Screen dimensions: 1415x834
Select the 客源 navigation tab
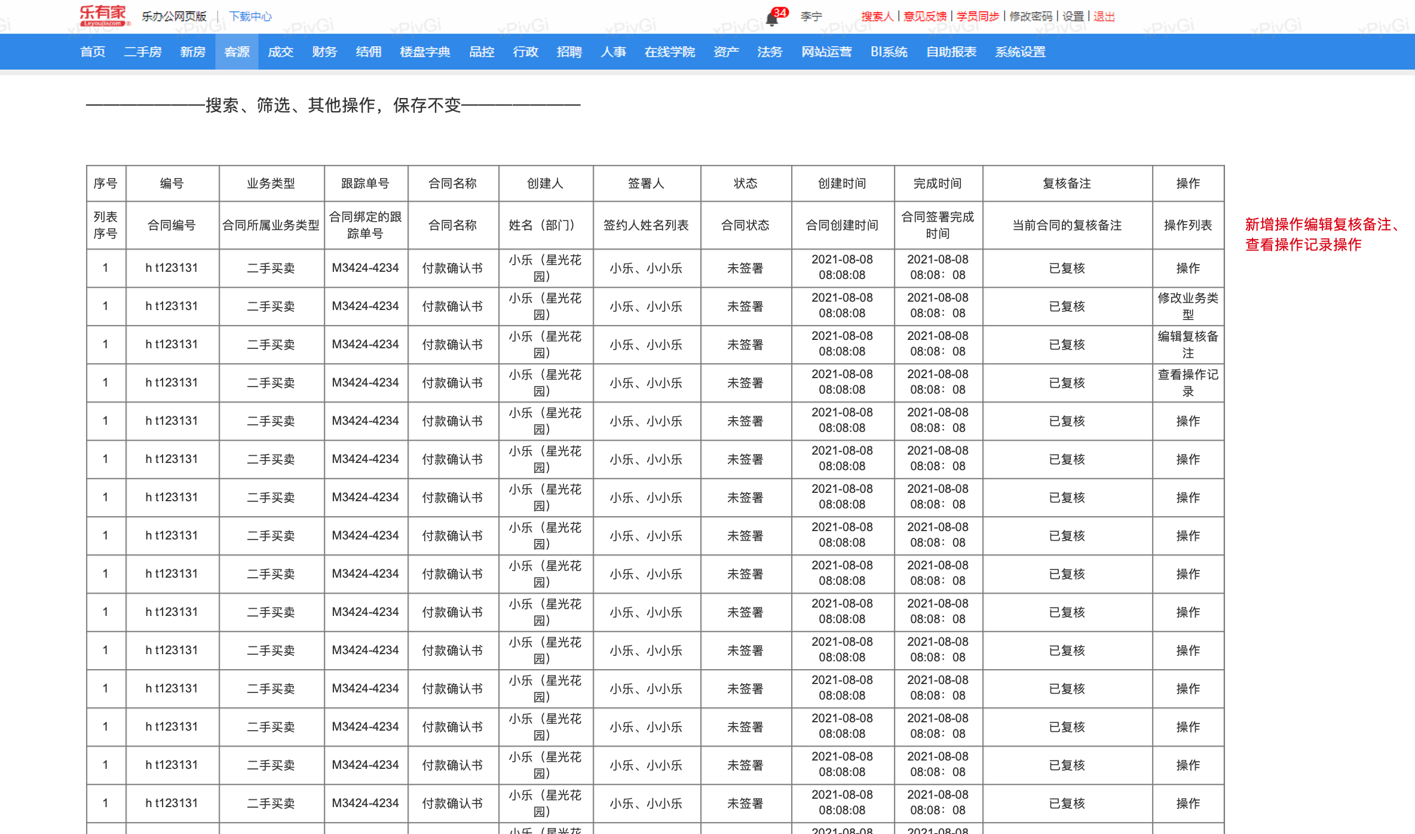click(237, 52)
